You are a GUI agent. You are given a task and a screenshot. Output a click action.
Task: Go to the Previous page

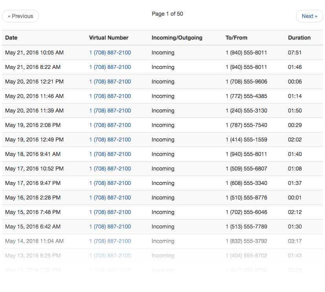20,16
